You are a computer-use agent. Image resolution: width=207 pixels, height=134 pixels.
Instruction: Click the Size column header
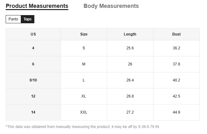[84, 34]
